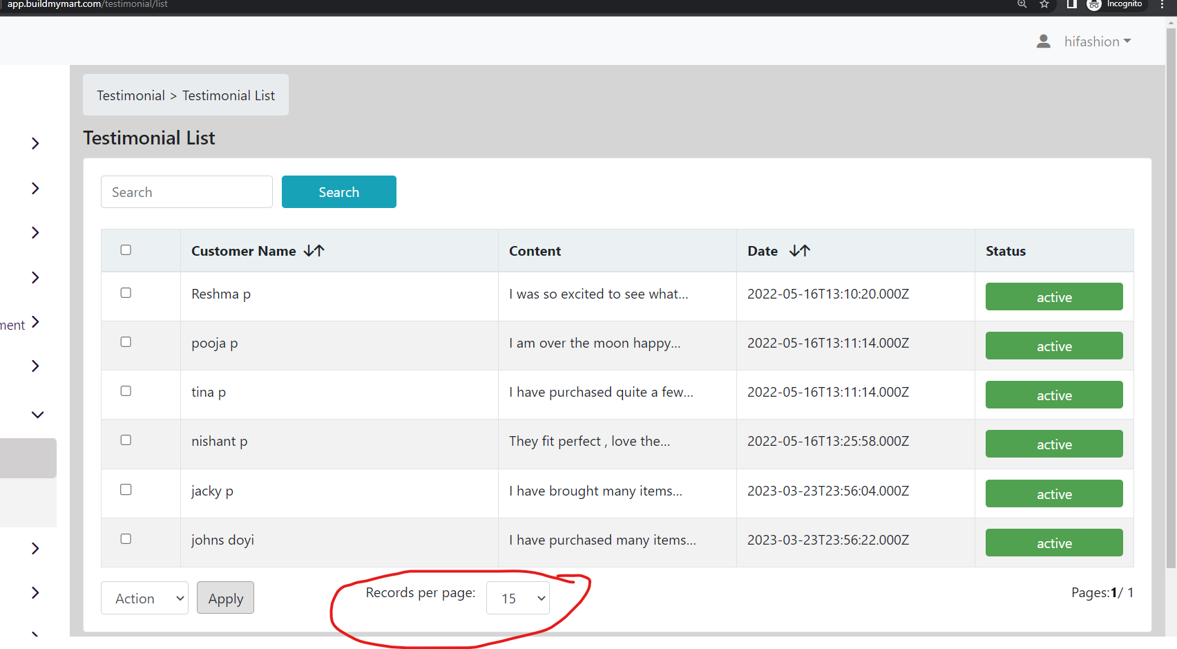Toggle active status for pooja p
The width and height of the screenshot is (1177, 649).
click(x=1054, y=346)
